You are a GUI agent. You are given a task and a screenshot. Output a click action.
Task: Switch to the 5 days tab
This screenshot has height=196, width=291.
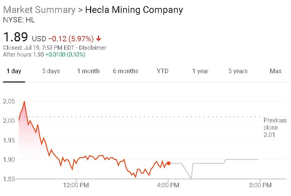point(51,71)
